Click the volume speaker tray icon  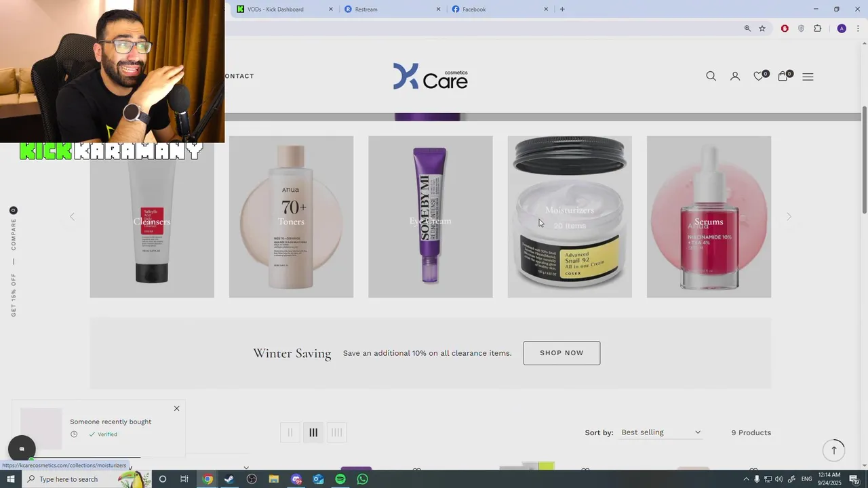point(778,479)
